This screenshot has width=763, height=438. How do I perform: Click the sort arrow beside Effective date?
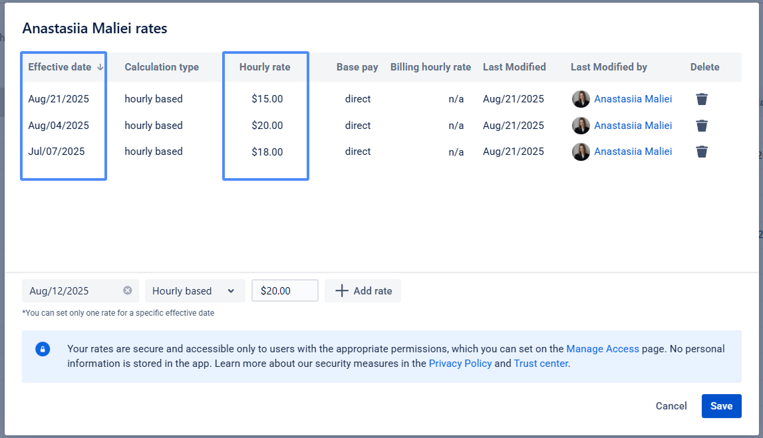click(x=100, y=67)
